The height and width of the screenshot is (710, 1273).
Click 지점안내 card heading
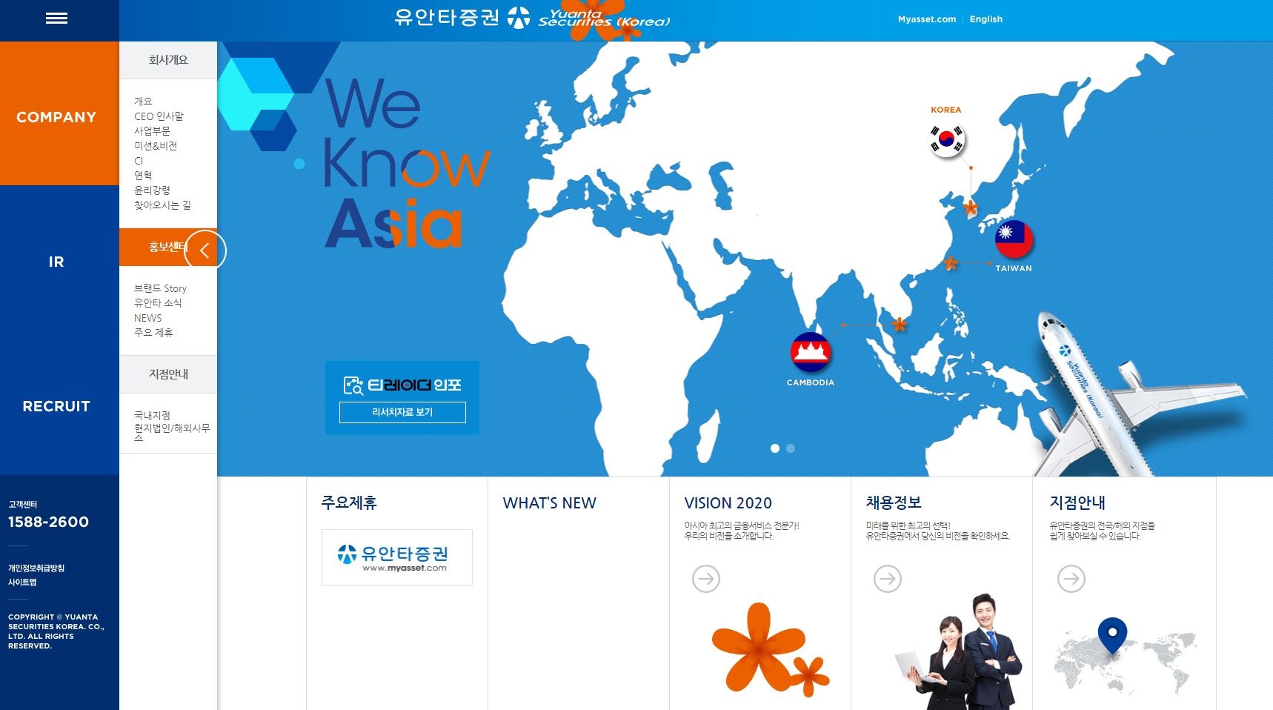click(1077, 502)
